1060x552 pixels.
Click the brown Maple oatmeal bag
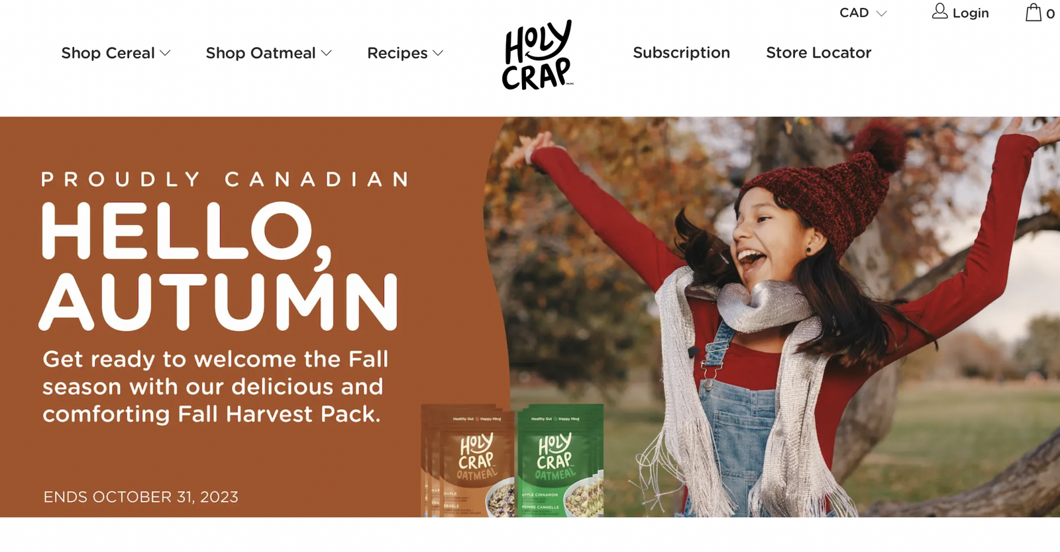click(468, 461)
